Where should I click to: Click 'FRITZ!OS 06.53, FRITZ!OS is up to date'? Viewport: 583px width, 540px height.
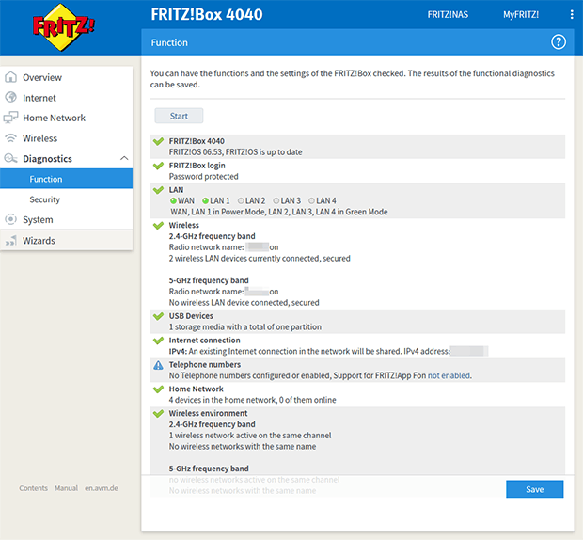point(235,152)
